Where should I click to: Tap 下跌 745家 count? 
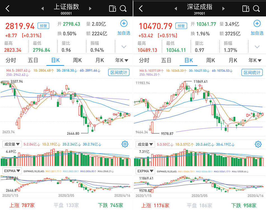110,205
